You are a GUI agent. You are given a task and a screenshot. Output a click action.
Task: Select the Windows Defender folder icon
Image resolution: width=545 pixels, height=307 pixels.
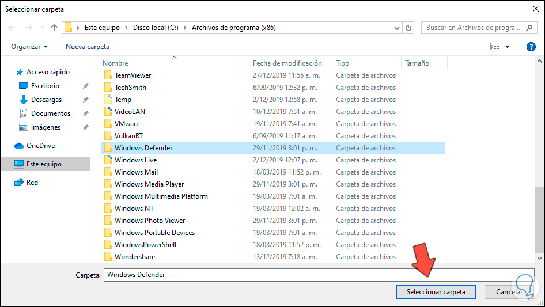point(108,148)
